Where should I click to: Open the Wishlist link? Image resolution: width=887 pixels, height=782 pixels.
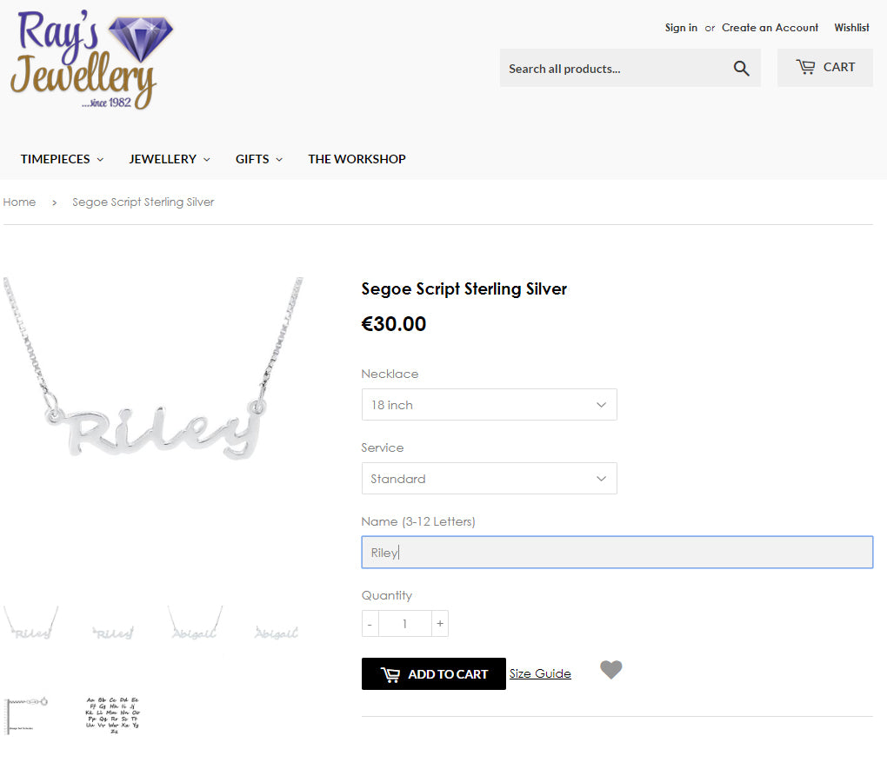[851, 28]
